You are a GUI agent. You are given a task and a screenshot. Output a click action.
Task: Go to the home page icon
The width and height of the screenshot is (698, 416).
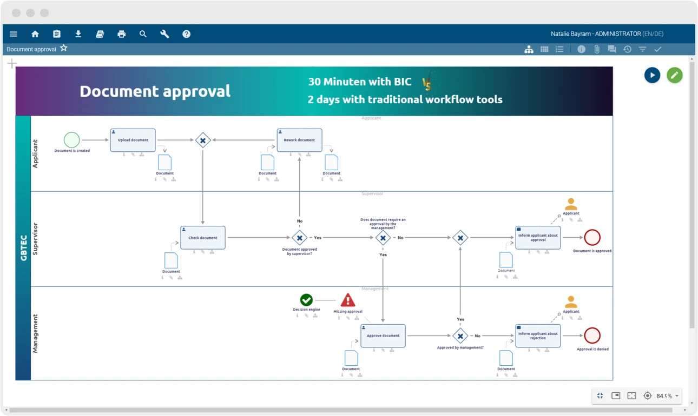[35, 34]
